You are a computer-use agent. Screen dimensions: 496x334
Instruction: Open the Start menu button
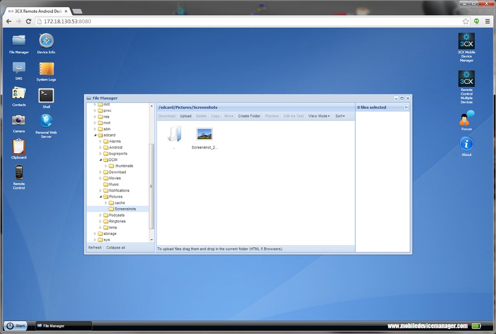click(x=16, y=326)
